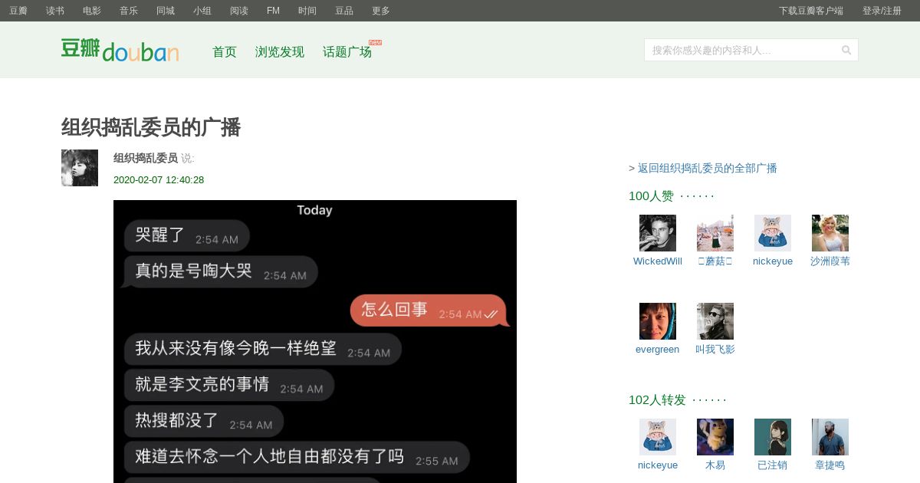
Task: Open 电影 in top bar
Action: [x=92, y=11]
